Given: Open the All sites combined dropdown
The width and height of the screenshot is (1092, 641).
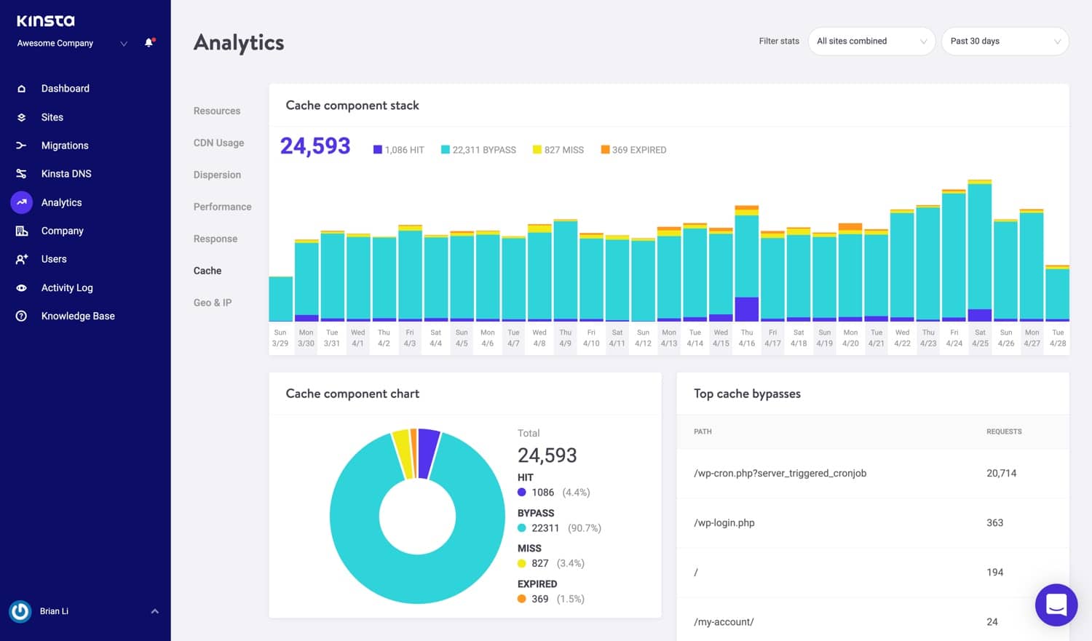Looking at the screenshot, I should [871, 41].
